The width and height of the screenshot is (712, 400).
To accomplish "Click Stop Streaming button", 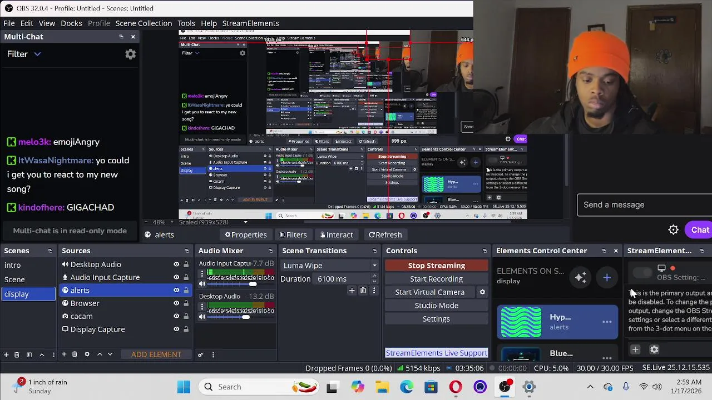I will pos(437,266).
